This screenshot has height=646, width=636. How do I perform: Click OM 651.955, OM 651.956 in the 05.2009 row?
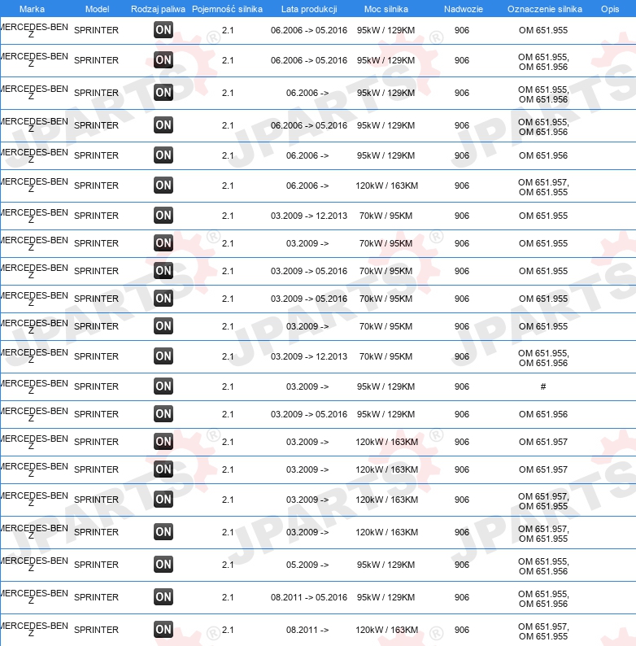(x=543, y=566)
